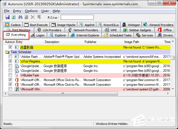
Task: Switch to the Winlogon tab
Action: (131, 25)
